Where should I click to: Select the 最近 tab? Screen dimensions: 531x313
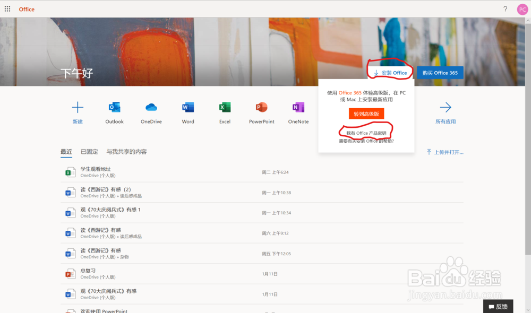(66, 151)
